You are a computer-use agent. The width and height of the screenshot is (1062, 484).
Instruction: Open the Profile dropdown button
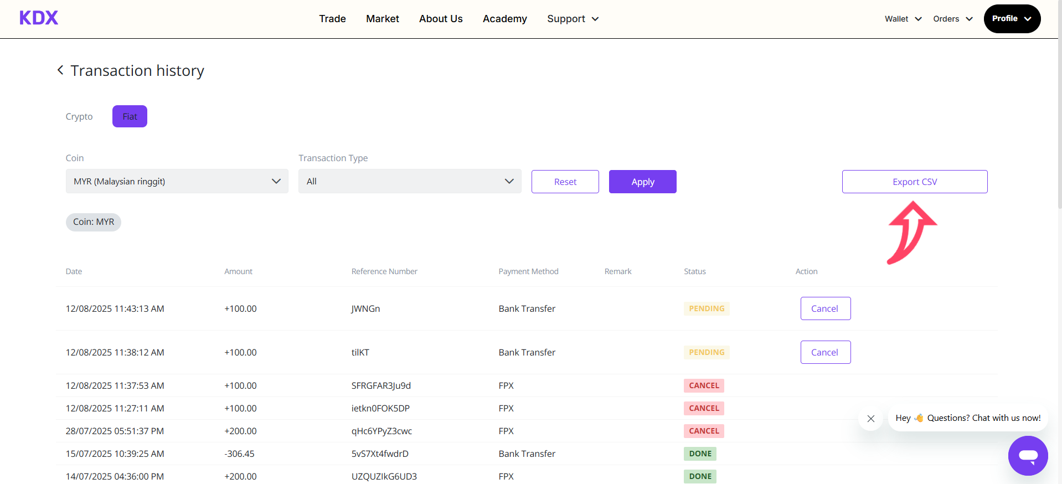(1012, 19)
